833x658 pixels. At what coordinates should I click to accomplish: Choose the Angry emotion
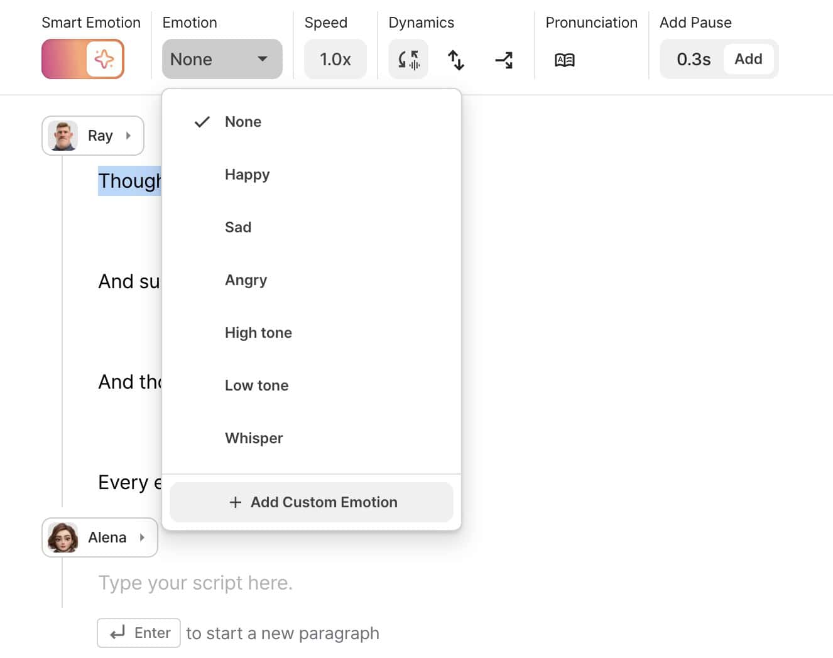click(312, 280)
